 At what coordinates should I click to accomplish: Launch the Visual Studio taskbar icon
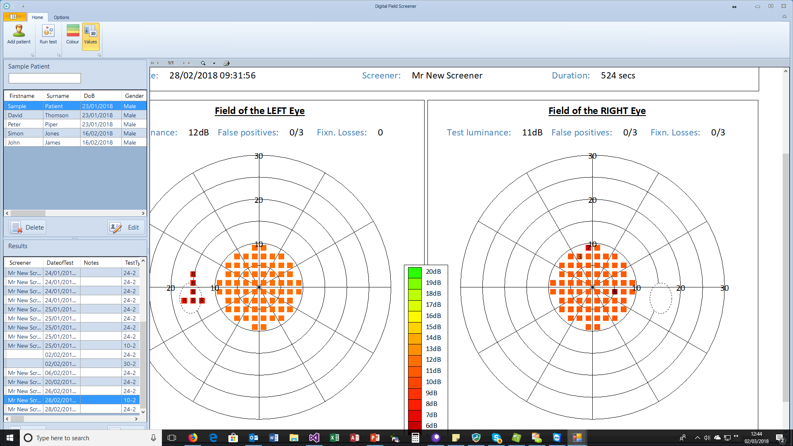[314, 438]
